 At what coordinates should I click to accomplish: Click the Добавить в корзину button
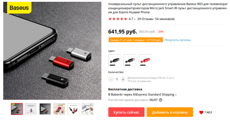[170, 112]
